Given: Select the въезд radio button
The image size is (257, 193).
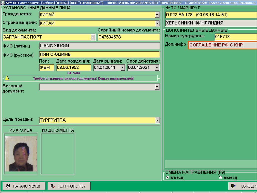Looking at the screenshot, I should (x=167, y=178).
